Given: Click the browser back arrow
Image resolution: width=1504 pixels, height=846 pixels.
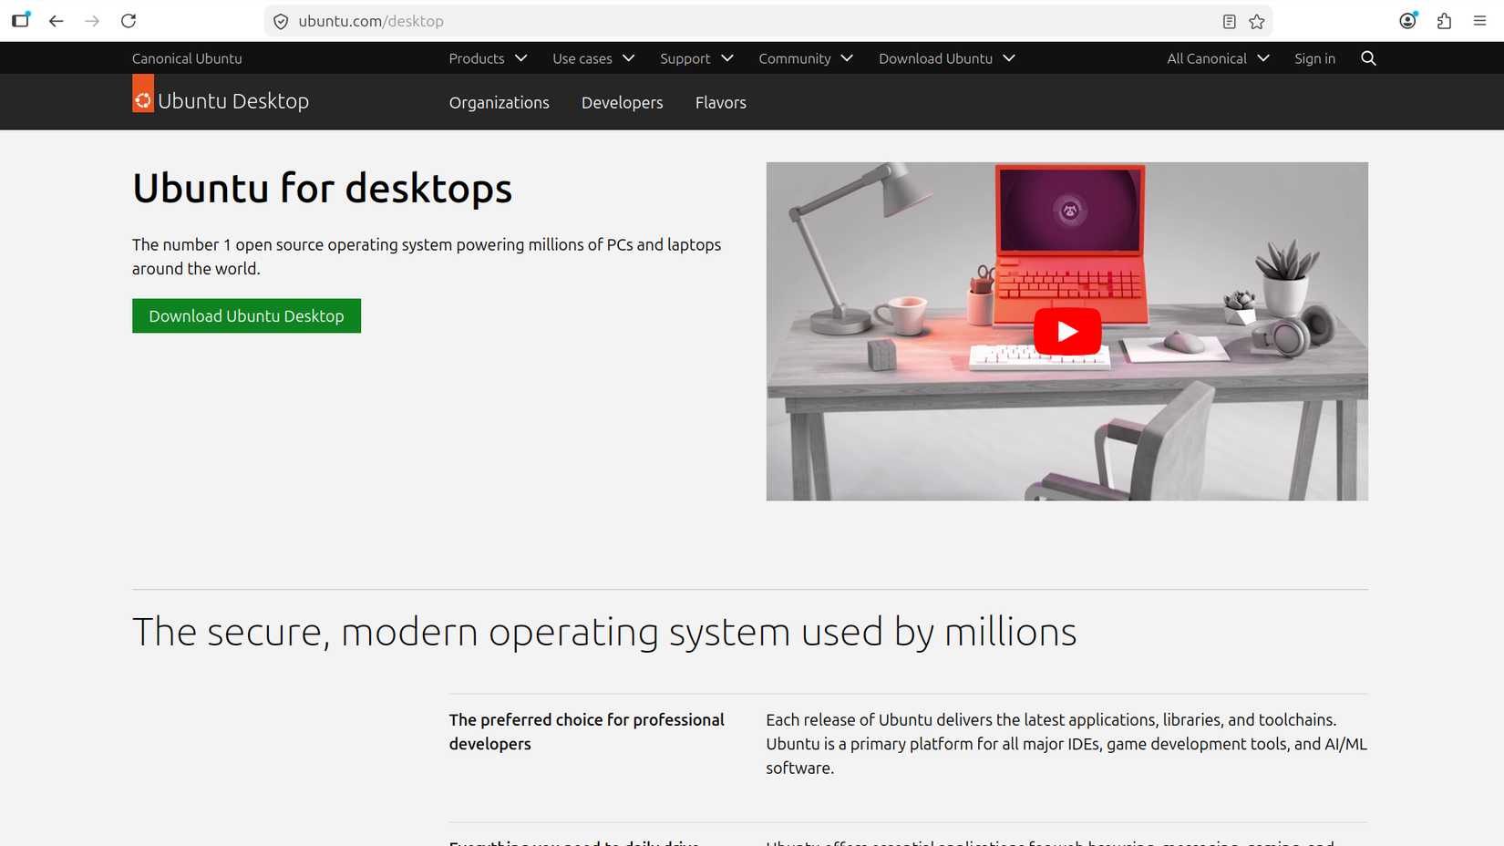Looking at the screenshot, I should coord(57,21).
